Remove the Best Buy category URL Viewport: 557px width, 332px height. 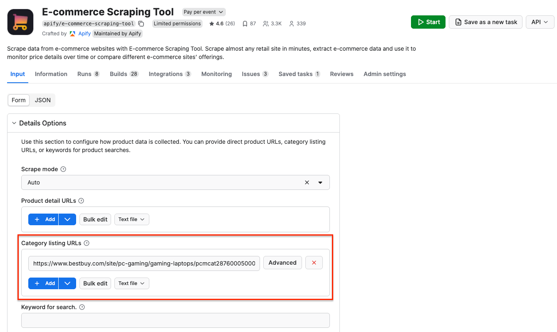click(x=314, y=262)
